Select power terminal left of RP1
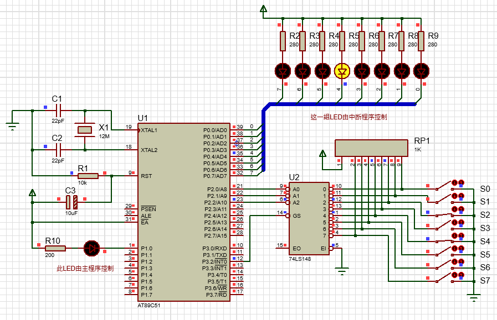Image resolution: width=497 pixels, height=320 pixels. (322, 153)
